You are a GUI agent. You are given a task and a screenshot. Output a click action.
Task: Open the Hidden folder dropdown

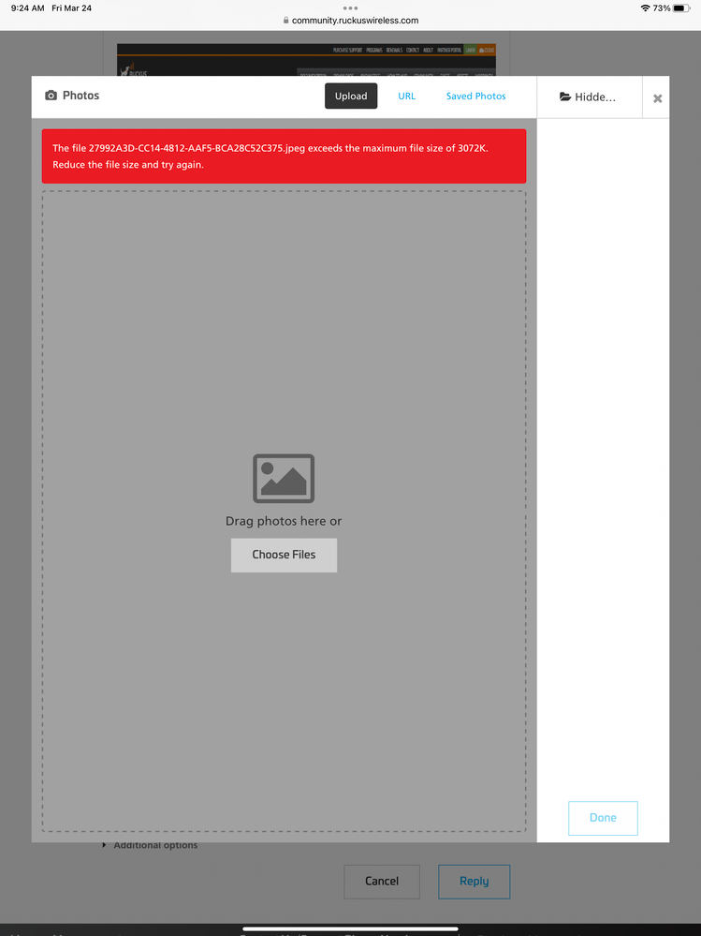589,97
